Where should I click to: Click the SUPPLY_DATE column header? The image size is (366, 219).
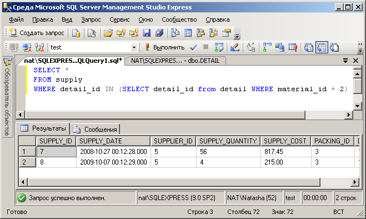click(113, 141)
